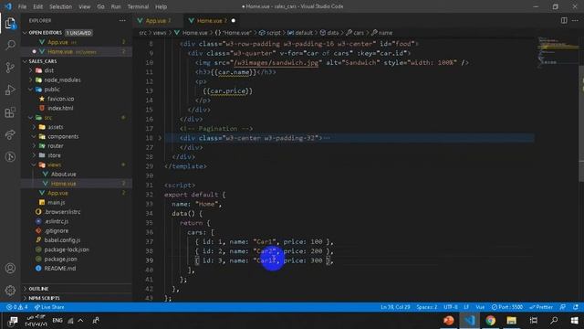Screen dimensions: 584x329
Task: Click the ENG language indicator in taskbar
Action: (x=57, y=321)
